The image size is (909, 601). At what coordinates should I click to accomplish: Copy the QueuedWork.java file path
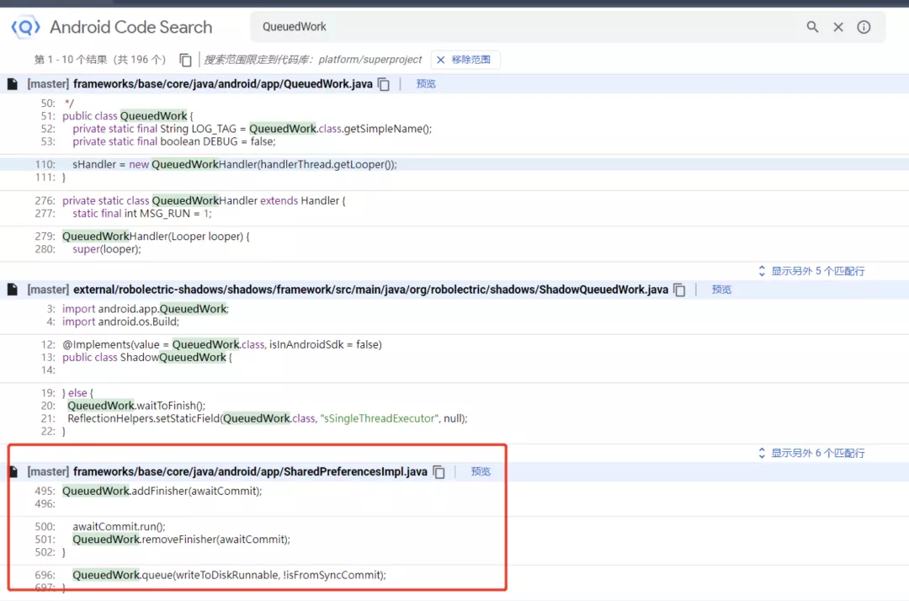384,84
